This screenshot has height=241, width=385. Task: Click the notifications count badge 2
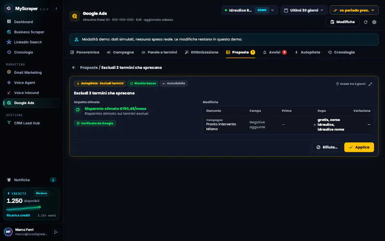(53, 180)
